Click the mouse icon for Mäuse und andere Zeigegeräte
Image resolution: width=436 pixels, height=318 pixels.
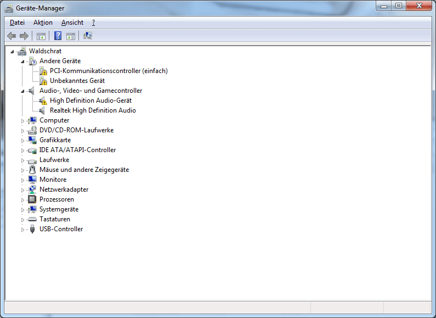click(x=32, y=170)
